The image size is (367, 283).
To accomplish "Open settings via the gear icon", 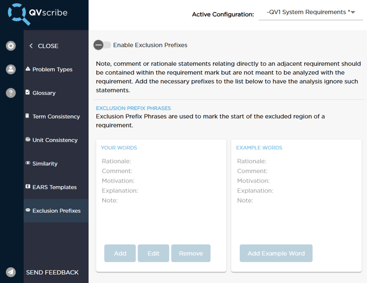I will (x=11, y=46).
